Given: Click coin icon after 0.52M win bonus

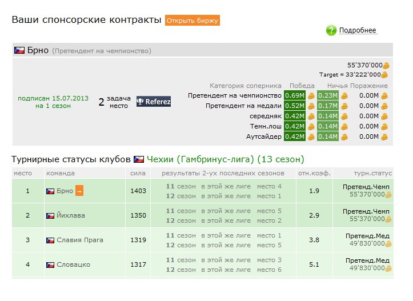Looking at the screenshot, I should (311, 106).
